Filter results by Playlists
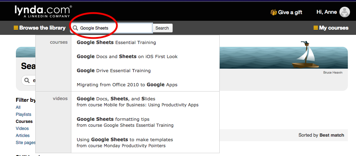Screen dimensions: 356x156 [24, 114]
